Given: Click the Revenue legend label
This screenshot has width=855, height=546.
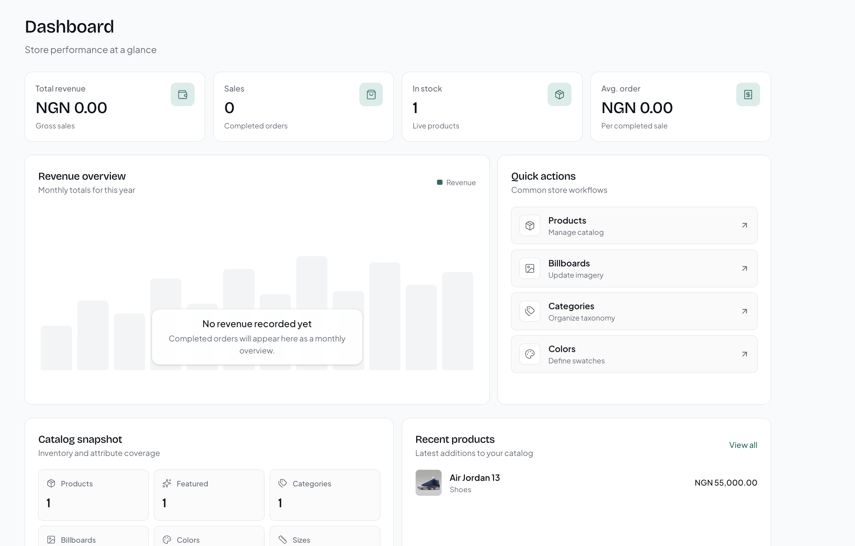Looking at the screenshot, I should click(461, 182).
